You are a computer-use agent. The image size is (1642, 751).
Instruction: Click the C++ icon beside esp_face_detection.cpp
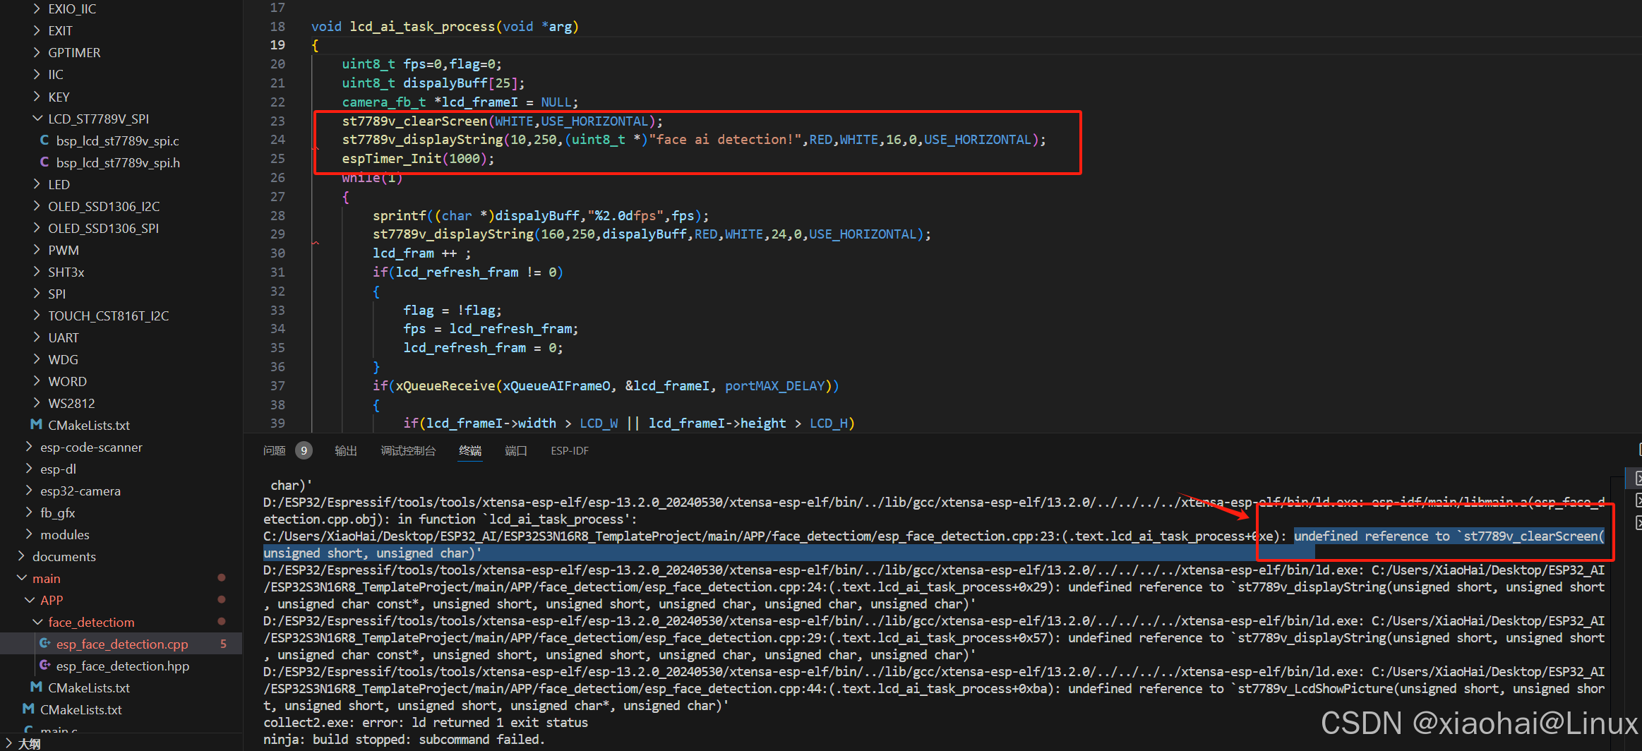[x=45, y=644]
